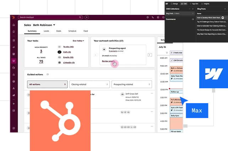The height and width of the screenshot is (151, 228).
Task: Open the bookmarks icon in HubSpot sidebar
Action: pyautogui.click(x=13, y=32)
